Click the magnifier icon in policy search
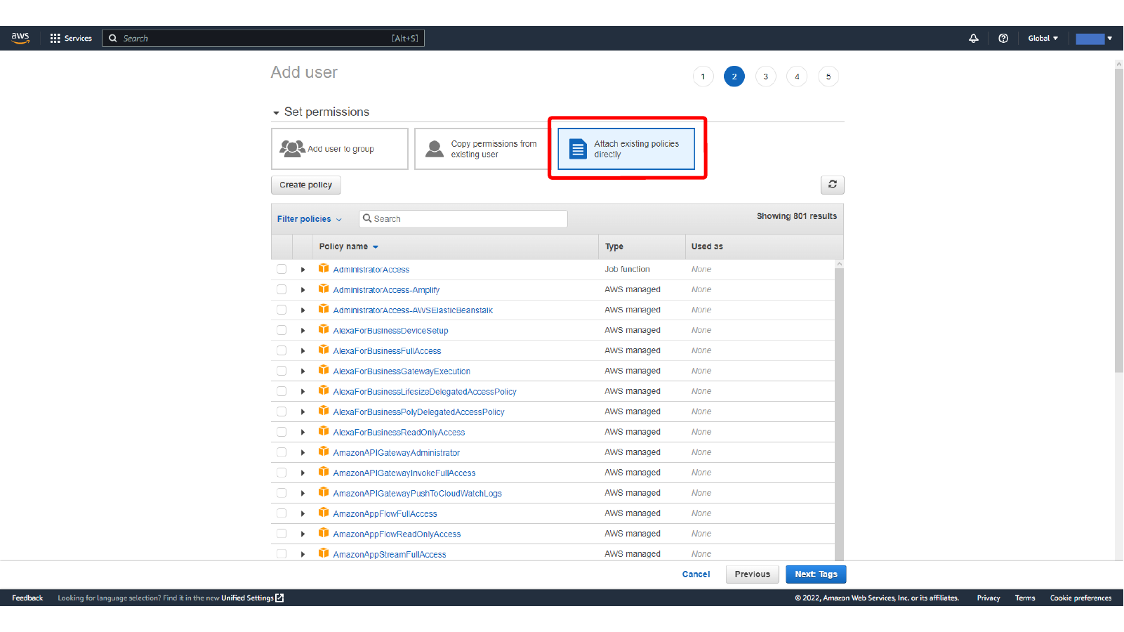The height and width of the screenshot is (632, 1124). [367, 218]
